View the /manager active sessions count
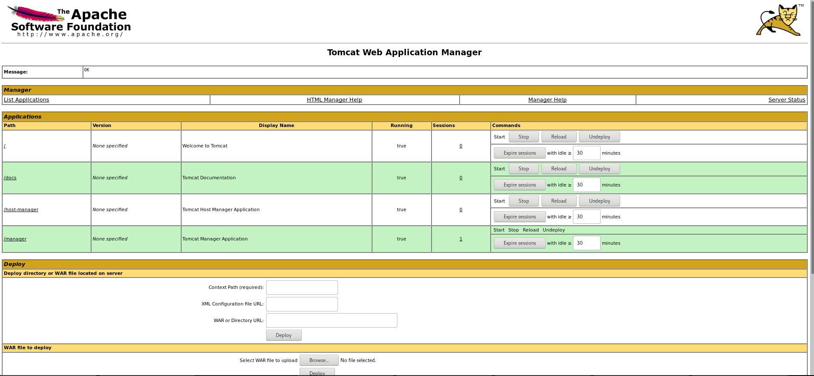Image resolution: width=814 pixels, height=376 pixels. tap(461, 239)
